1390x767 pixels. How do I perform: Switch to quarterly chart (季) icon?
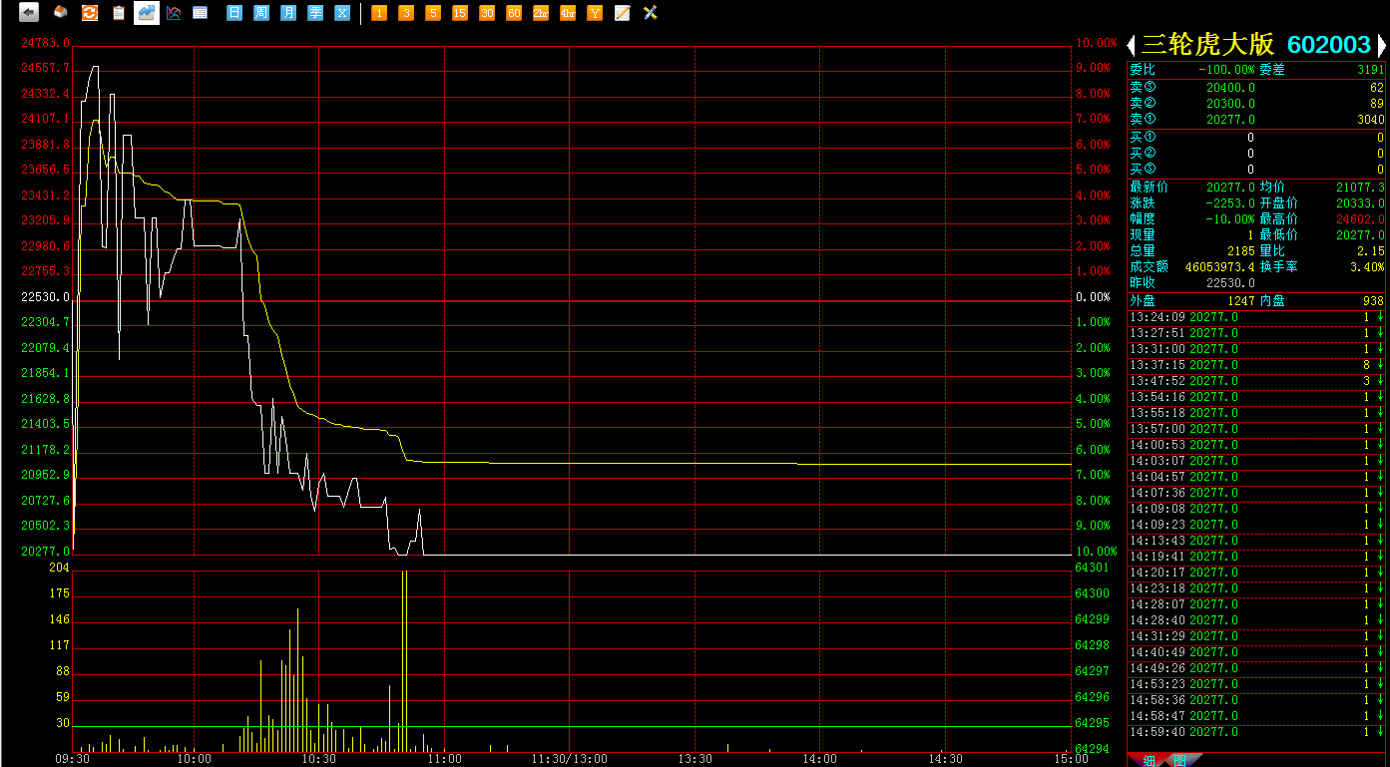315,13
